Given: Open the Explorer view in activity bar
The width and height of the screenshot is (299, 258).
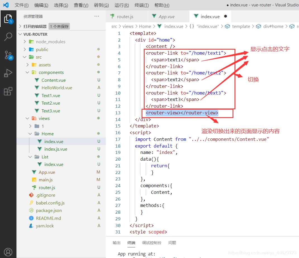Looking at the screenshot, I should coord(8,19).
